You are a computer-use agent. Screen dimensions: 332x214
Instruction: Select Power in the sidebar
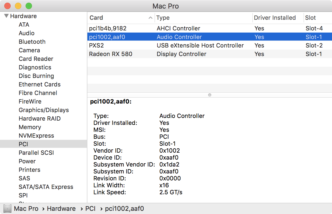27,161
